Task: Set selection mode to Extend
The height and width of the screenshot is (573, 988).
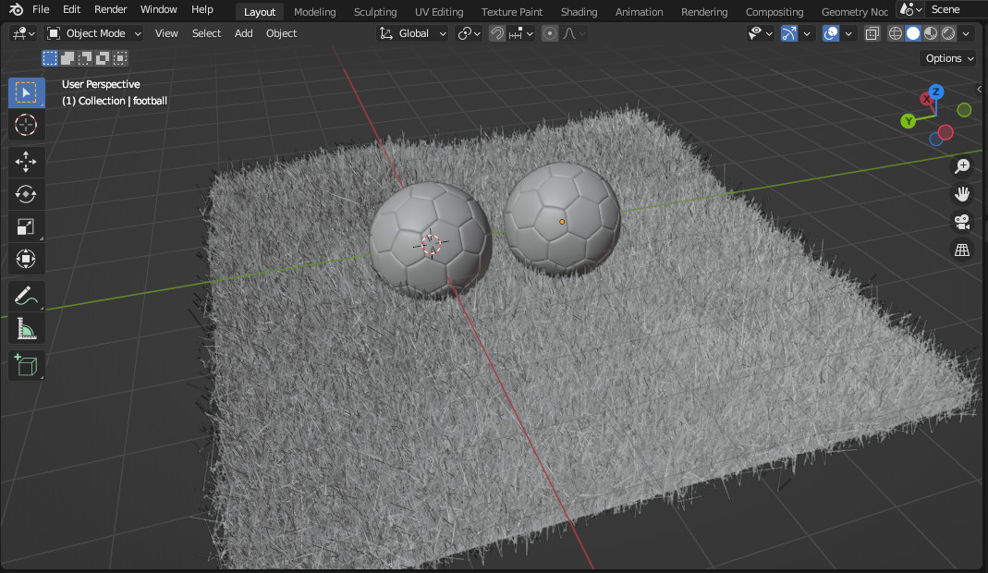Action: click(67, 58)
